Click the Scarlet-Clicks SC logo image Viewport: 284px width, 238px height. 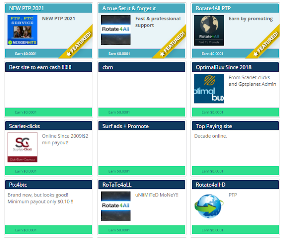23,147
